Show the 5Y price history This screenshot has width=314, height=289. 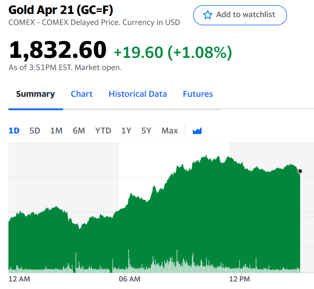pos(147,131)
